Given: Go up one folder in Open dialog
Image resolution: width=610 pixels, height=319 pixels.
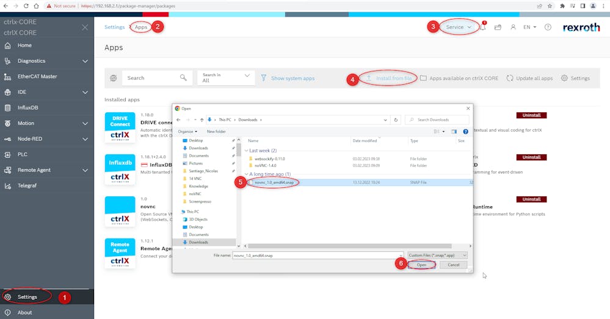Looking at the screenshot, I should [x=202, y=120].
